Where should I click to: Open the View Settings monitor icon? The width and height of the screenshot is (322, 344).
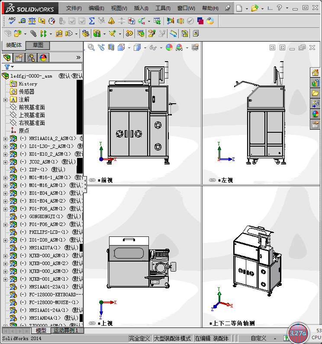(195, 47)
